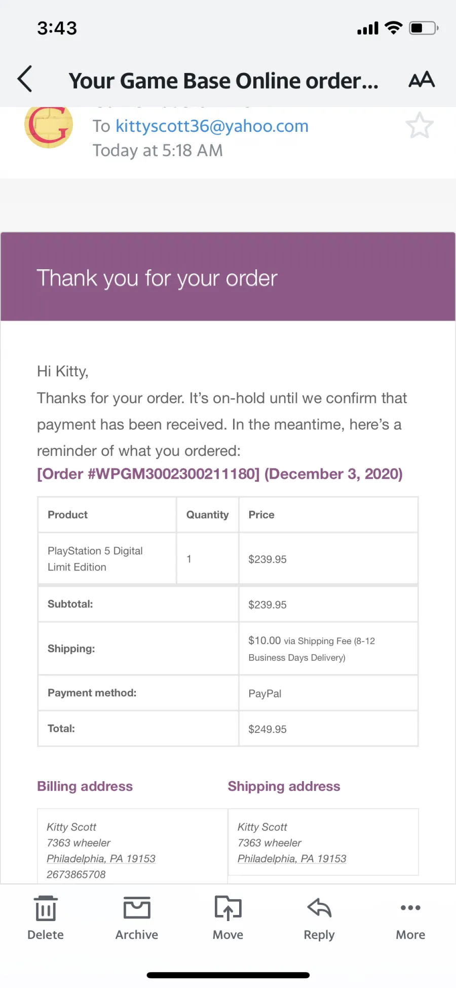Move email to another folder
The image size is (456, 988).
228,918
